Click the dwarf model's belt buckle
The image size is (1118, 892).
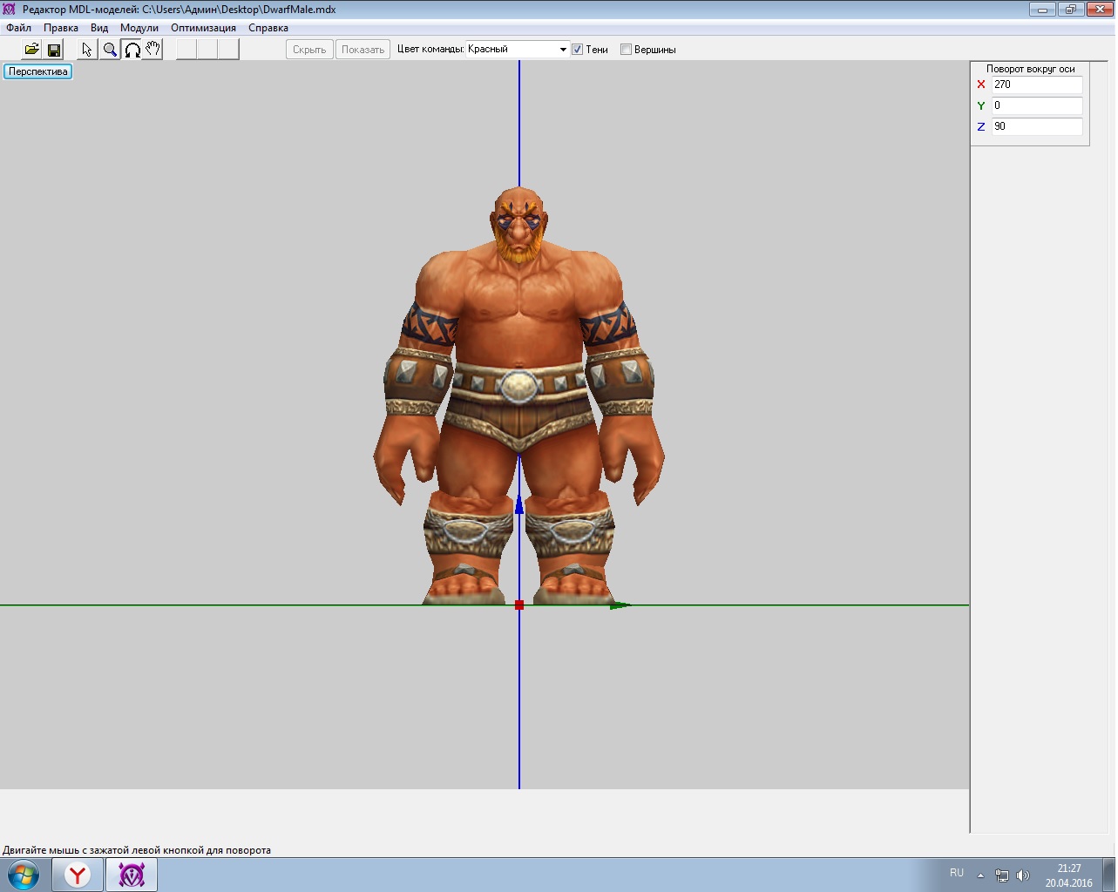pos(519,386)
